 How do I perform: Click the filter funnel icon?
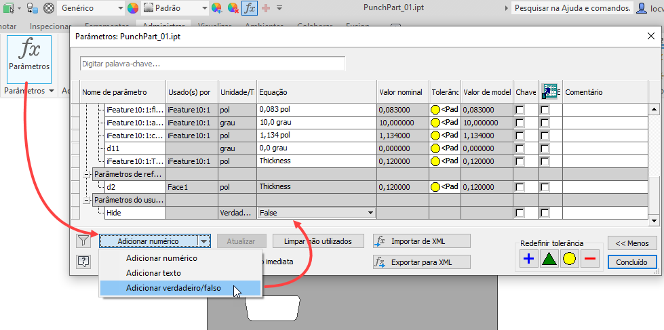(84, 241)
